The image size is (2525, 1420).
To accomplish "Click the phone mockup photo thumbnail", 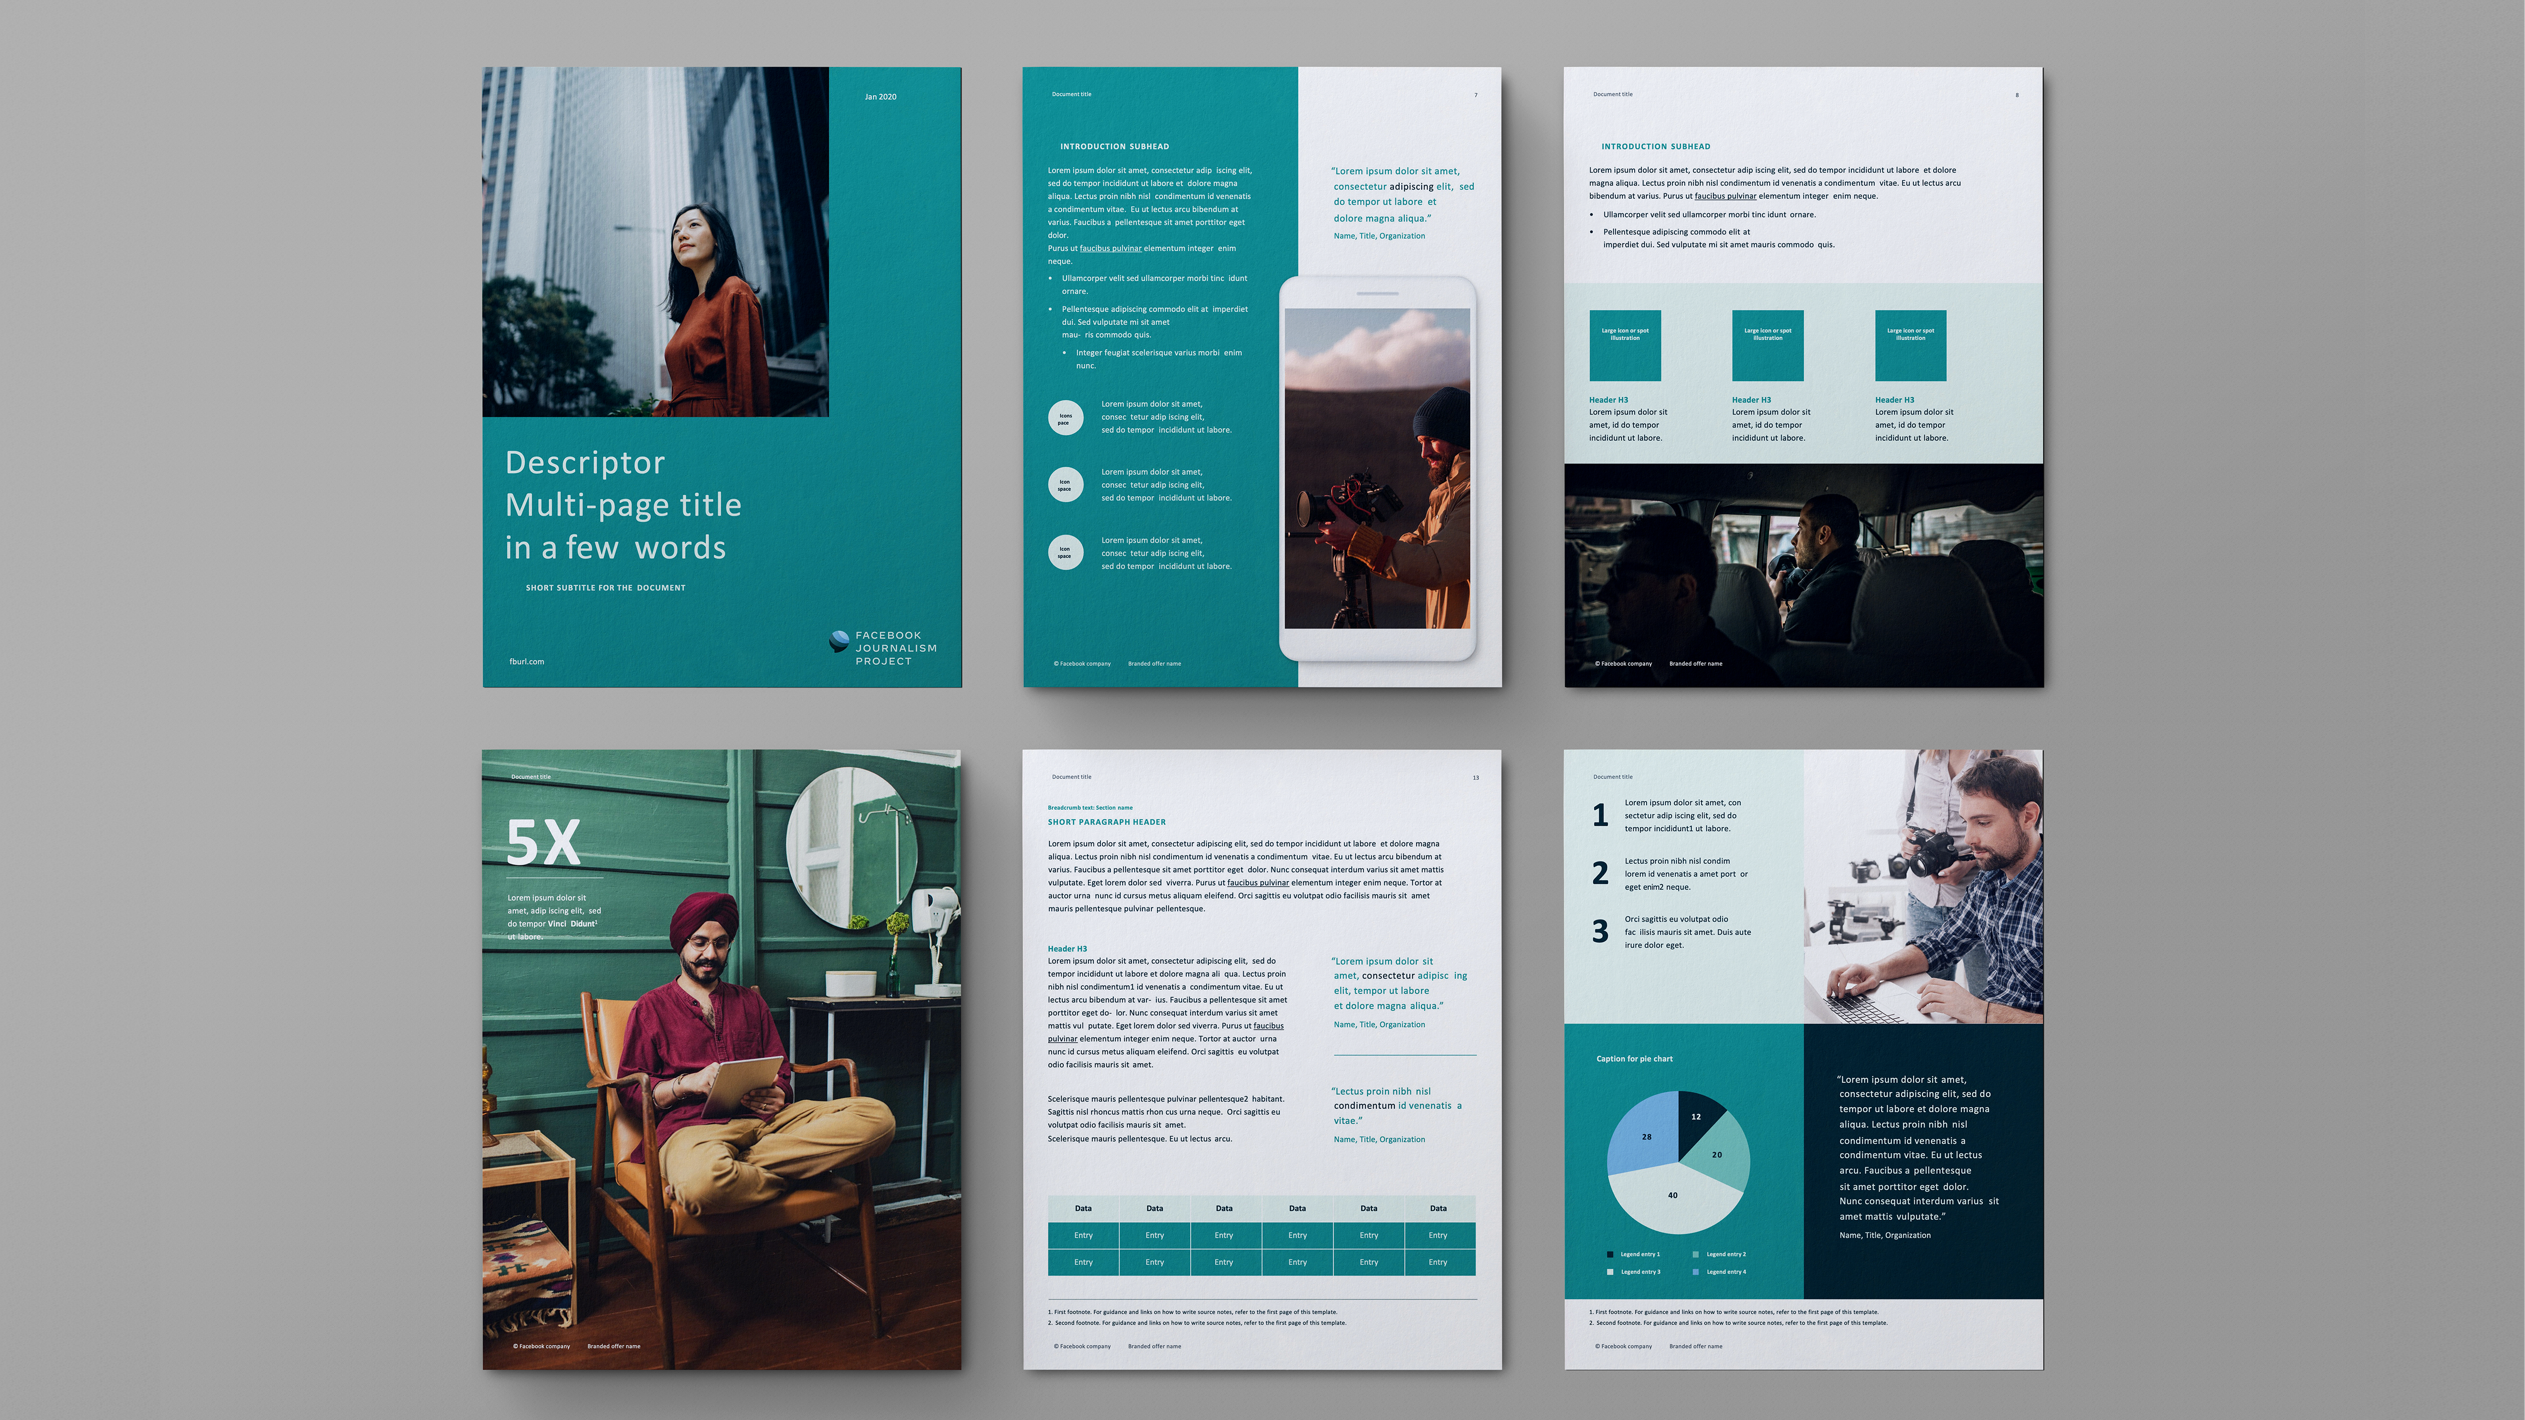I will point(1376,468).
